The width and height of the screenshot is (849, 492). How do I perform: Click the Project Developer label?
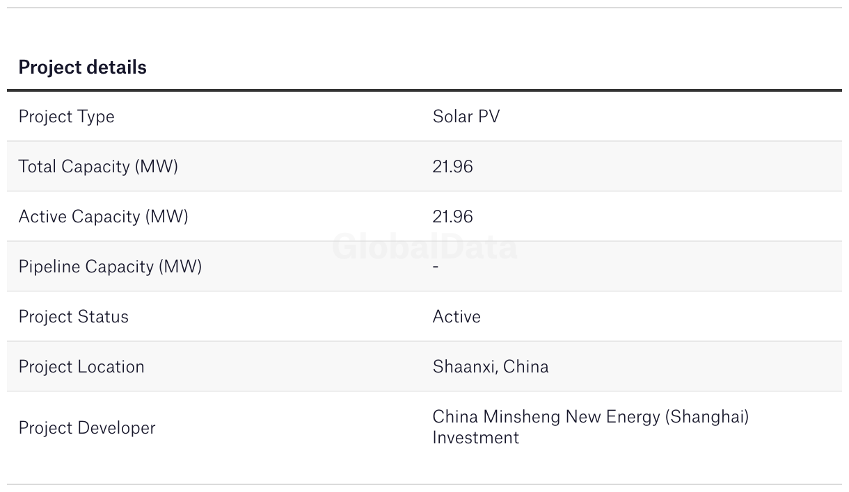[87, 428]
